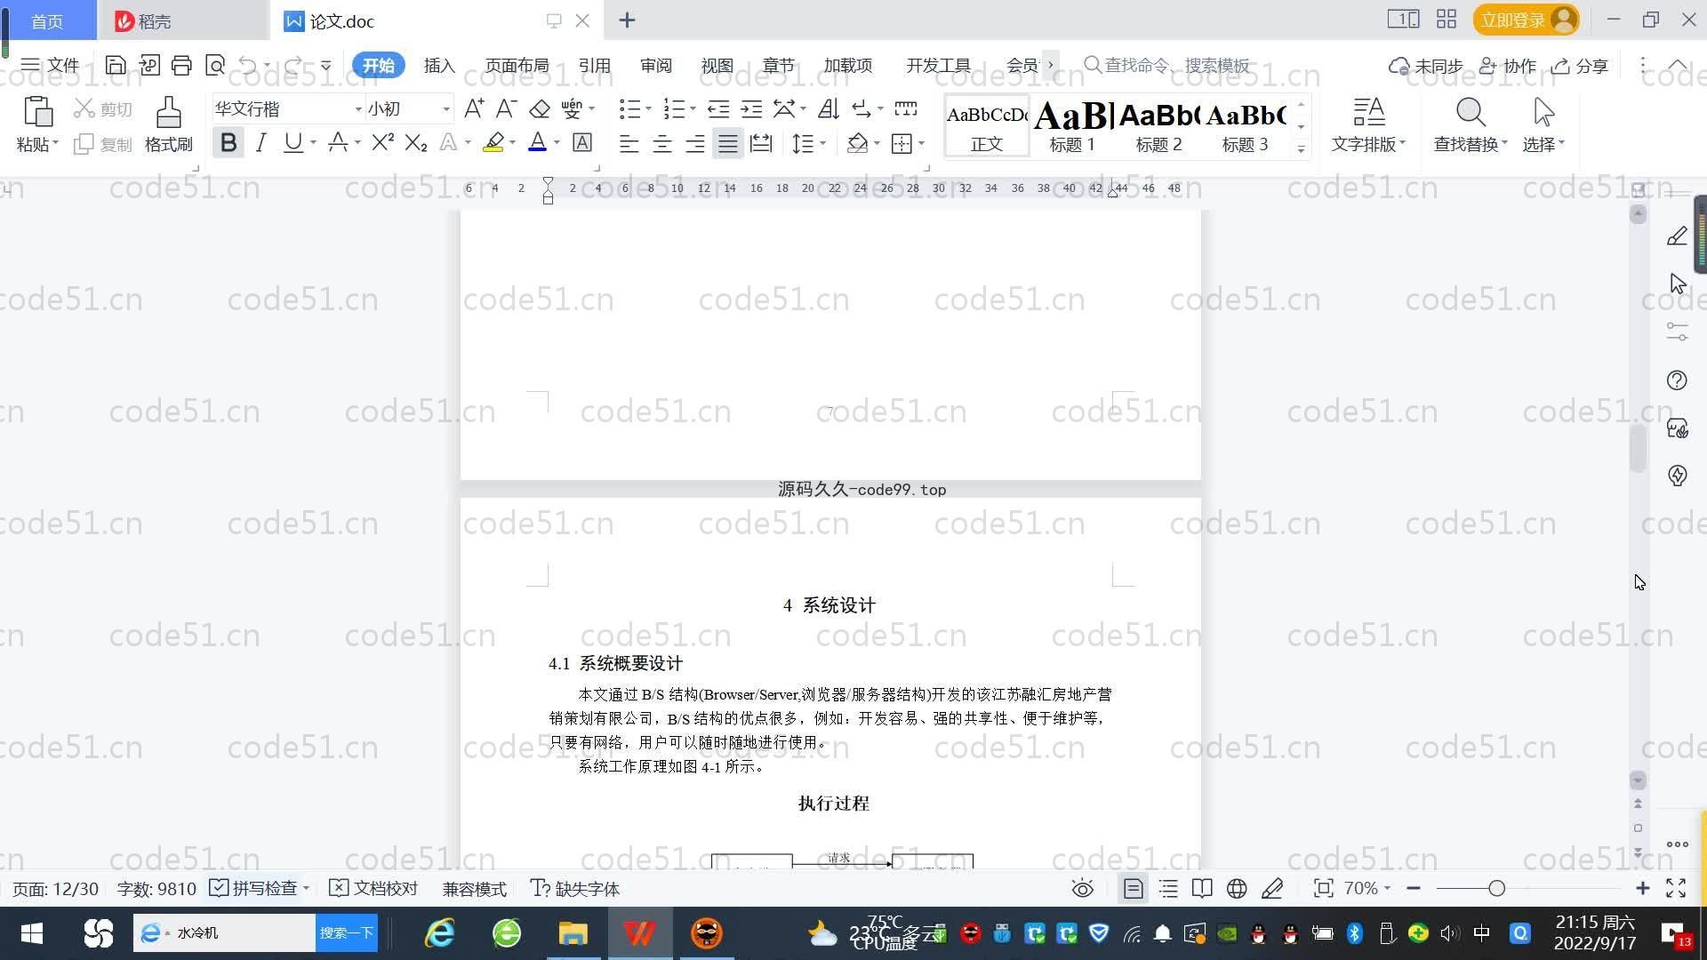Screen dimensions: 1707x960
Task: Switch to 稻壳 tab
Action: pos(182,20)
